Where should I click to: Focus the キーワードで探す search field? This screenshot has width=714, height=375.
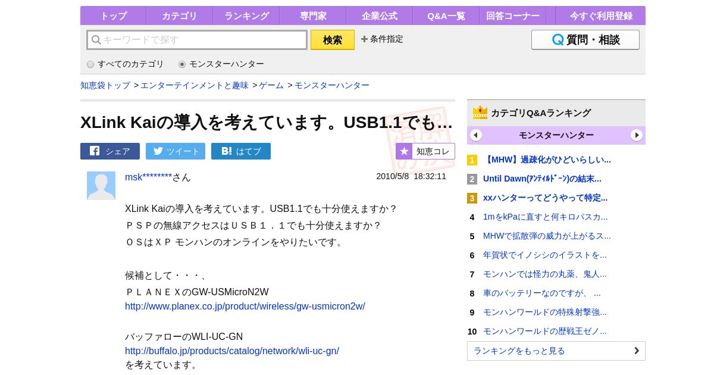point(197,40)
